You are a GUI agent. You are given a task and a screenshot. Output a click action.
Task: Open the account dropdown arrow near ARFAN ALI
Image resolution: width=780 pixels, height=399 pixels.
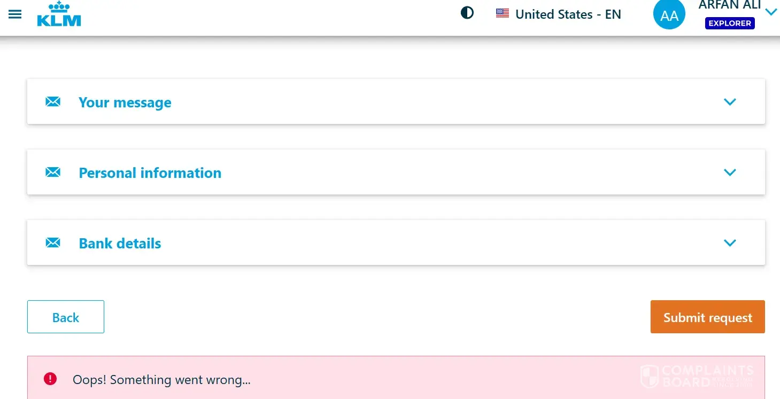[x=771, y=12]
